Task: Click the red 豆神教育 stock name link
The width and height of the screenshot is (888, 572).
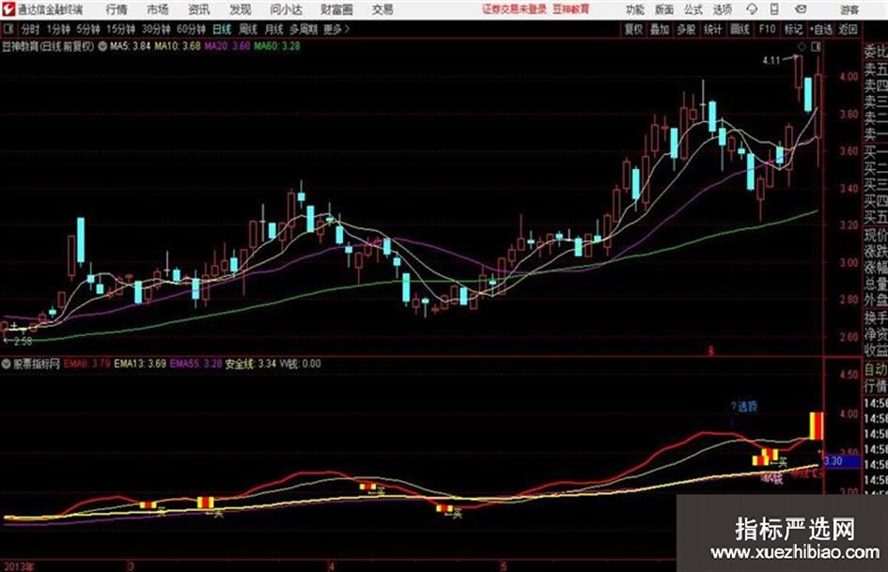Action: 571,9
